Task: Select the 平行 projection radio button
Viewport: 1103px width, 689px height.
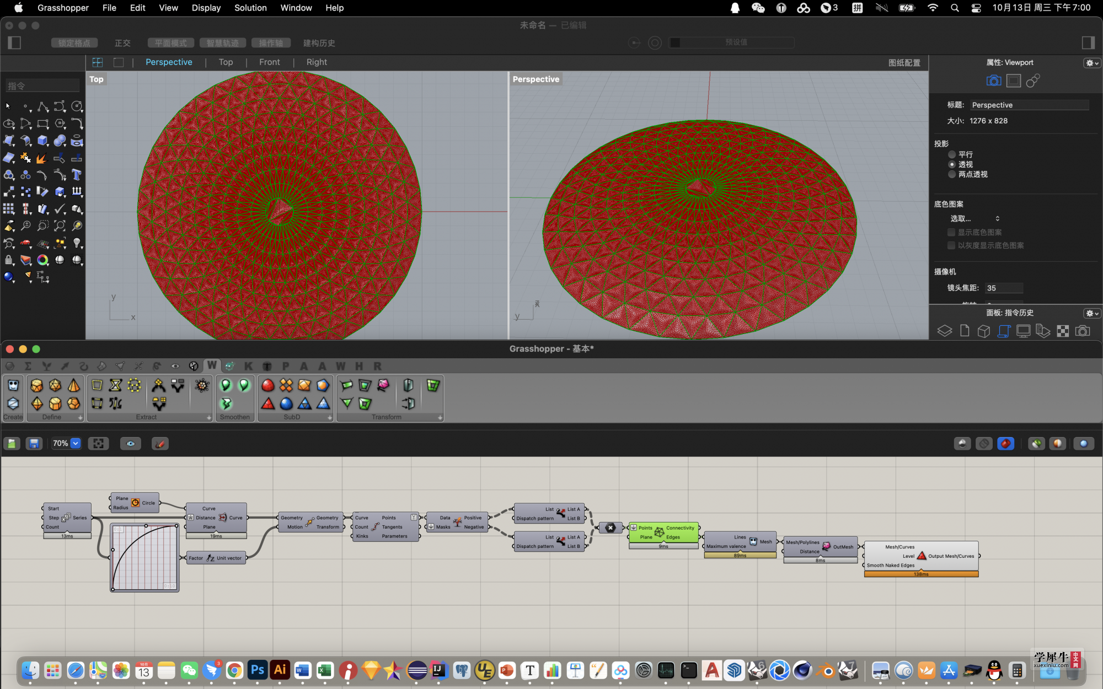Action: tap(952, 155)
